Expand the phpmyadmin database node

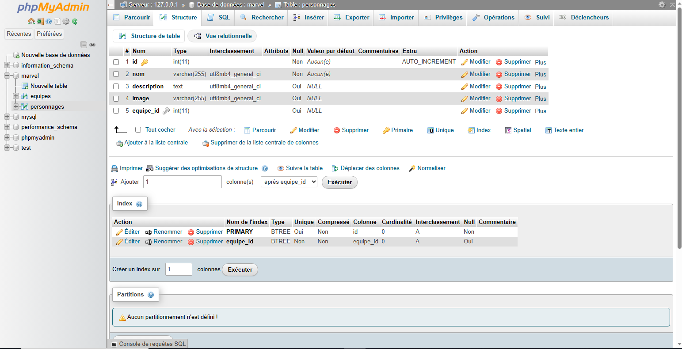[7, 137]
